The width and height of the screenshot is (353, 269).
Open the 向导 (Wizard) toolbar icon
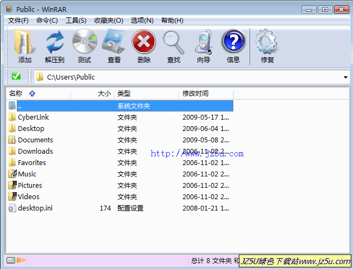pyautogui.click(x=204, y=42)
